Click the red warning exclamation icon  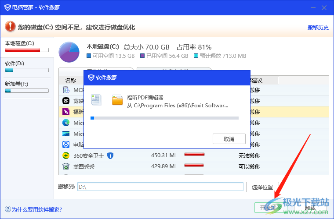pos(10,27)
